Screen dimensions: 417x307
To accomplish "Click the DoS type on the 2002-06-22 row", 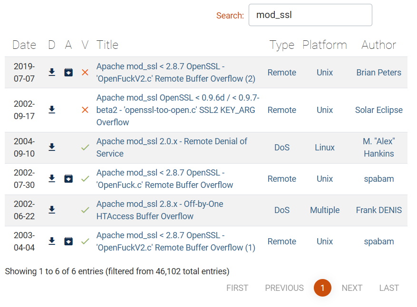I will [282, 210].
